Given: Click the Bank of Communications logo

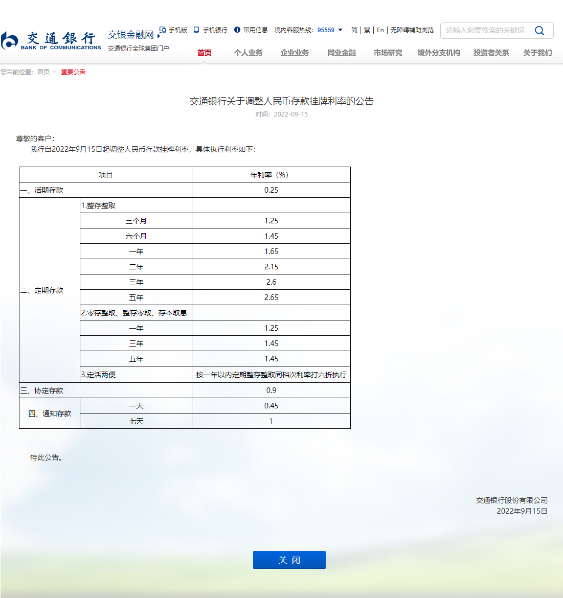Looking at the screenshot, I should 51,40.
